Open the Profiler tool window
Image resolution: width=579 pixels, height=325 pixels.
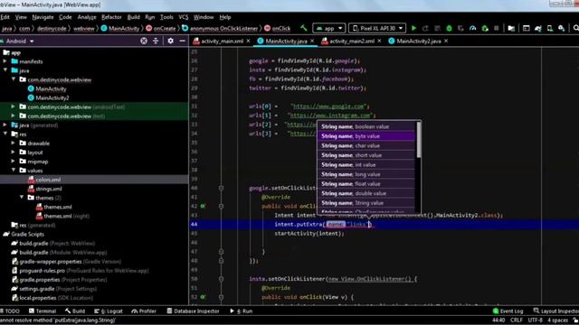pyautogui.click(x=144, y=311)
